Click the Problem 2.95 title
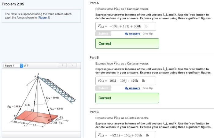Screen dimensions: 214x138 coord(13,4)
